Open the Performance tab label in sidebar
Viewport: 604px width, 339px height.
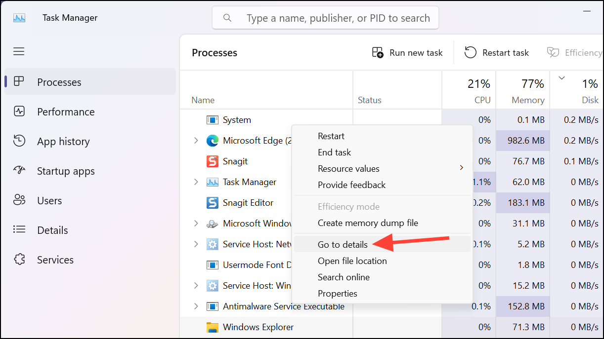pyautogui.click(x=66, y=112)
